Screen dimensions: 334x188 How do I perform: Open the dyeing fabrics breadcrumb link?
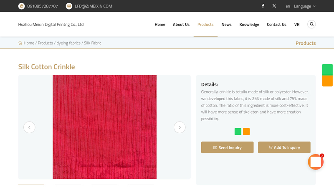click(68, 43)
